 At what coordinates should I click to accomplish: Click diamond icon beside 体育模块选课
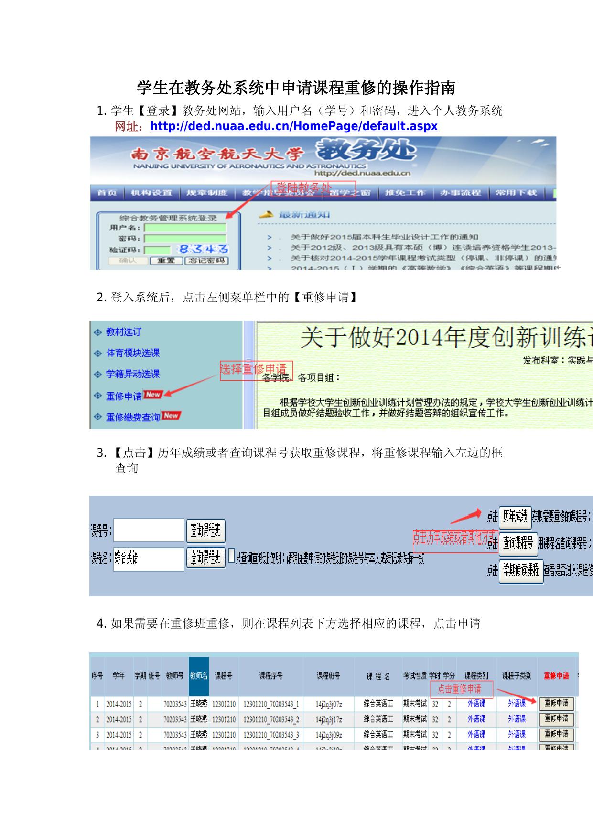pyautogui.click(x=98, y=353)
